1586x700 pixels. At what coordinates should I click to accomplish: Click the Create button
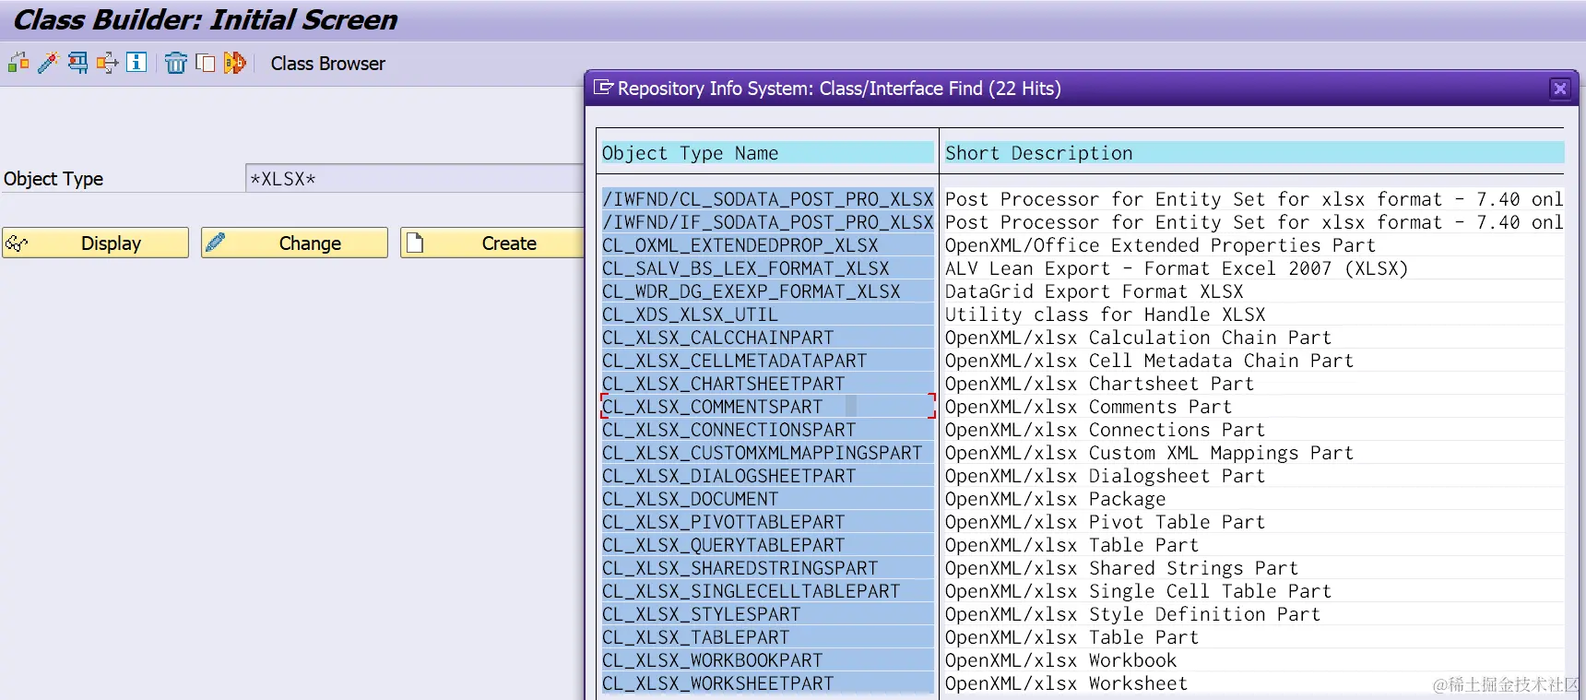click(x=492, y=243)
